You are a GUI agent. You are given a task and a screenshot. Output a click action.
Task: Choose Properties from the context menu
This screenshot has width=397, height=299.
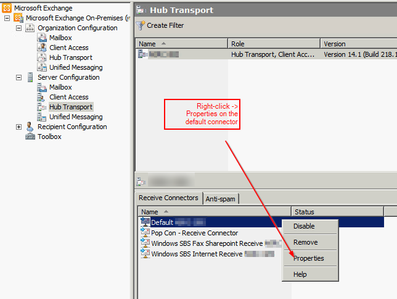tap(309, 258)
